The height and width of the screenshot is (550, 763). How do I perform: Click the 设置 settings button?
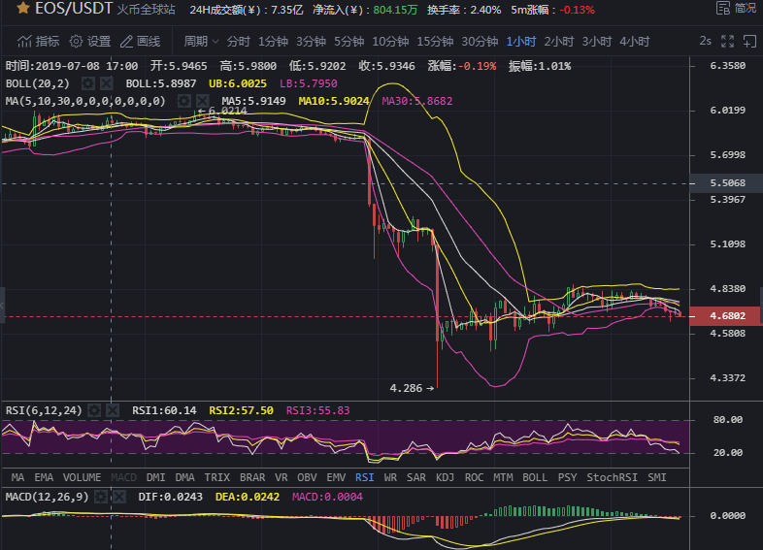90,42
